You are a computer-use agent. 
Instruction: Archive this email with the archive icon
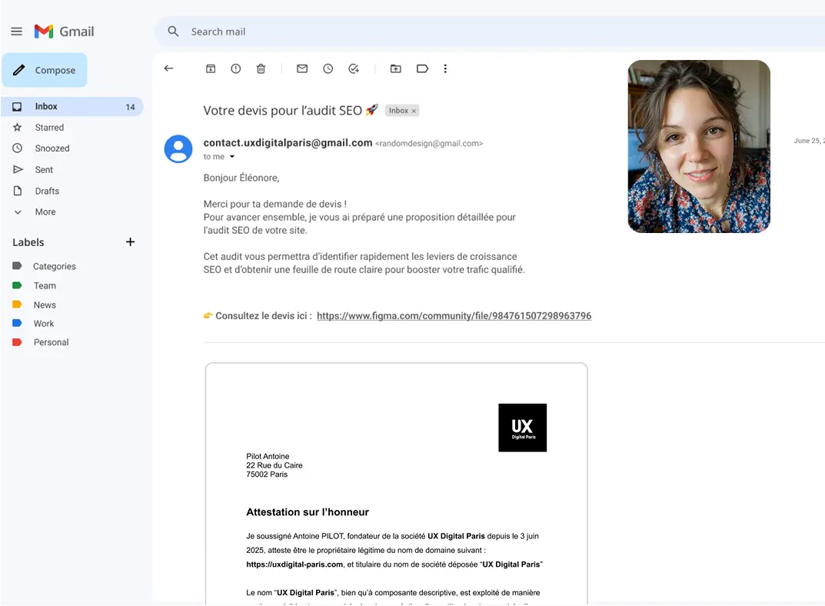(x=211, y=68)
